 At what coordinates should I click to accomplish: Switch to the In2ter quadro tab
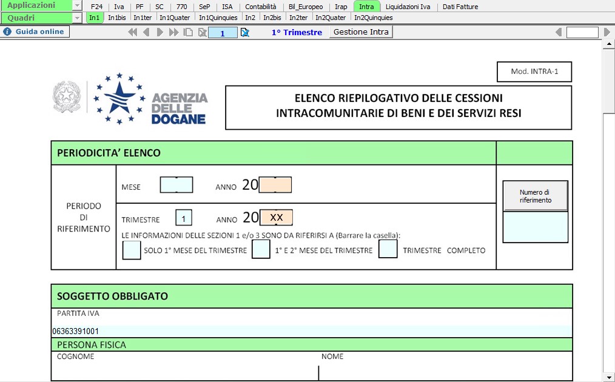pyautogui.click(x=298, y=18)
